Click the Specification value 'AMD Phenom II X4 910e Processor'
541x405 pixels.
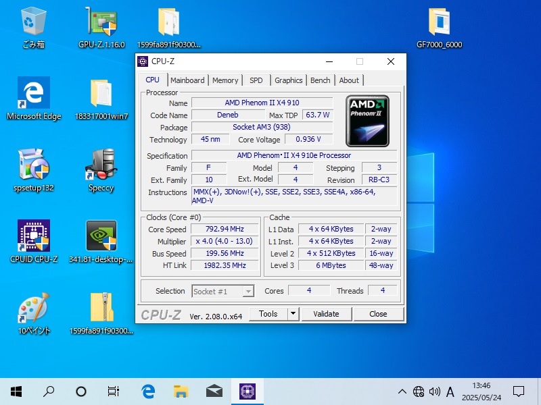[x=294, y=155]
